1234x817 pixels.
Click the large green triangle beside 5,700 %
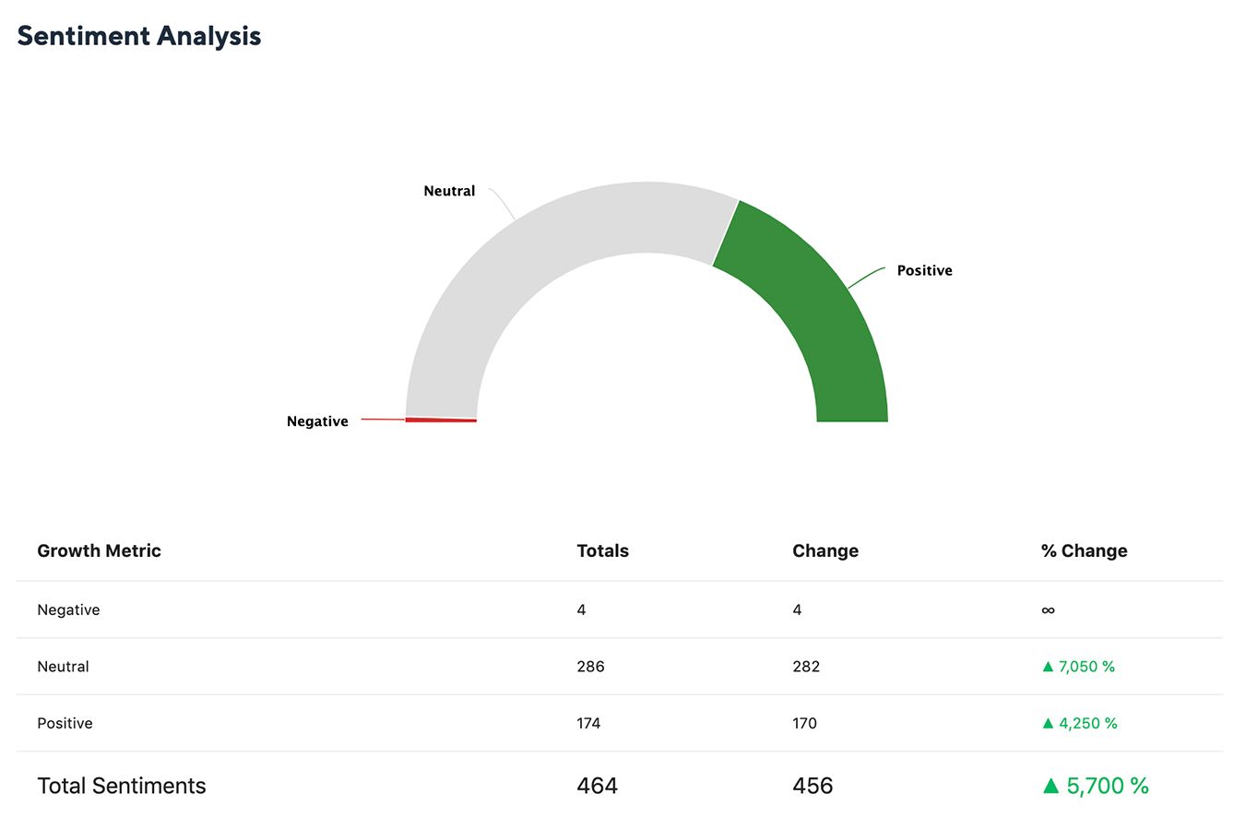(x=1050, y=786)
